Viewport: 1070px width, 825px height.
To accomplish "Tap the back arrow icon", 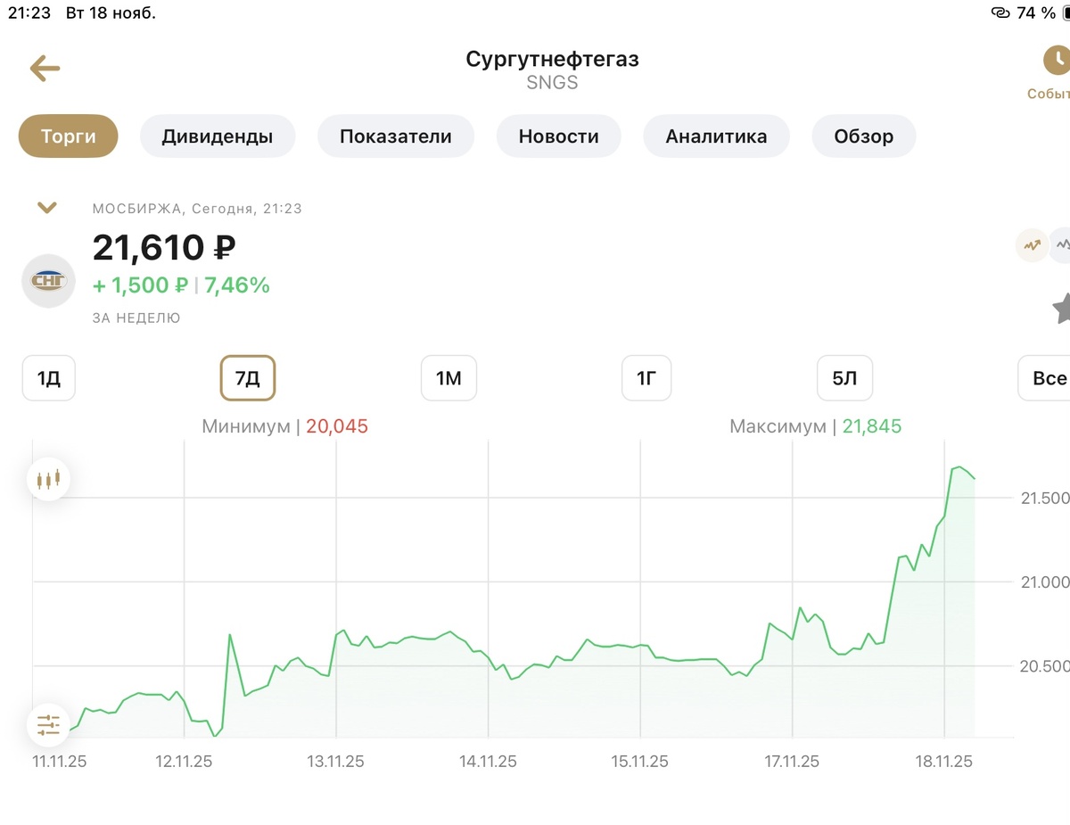I will click(45, 69).
